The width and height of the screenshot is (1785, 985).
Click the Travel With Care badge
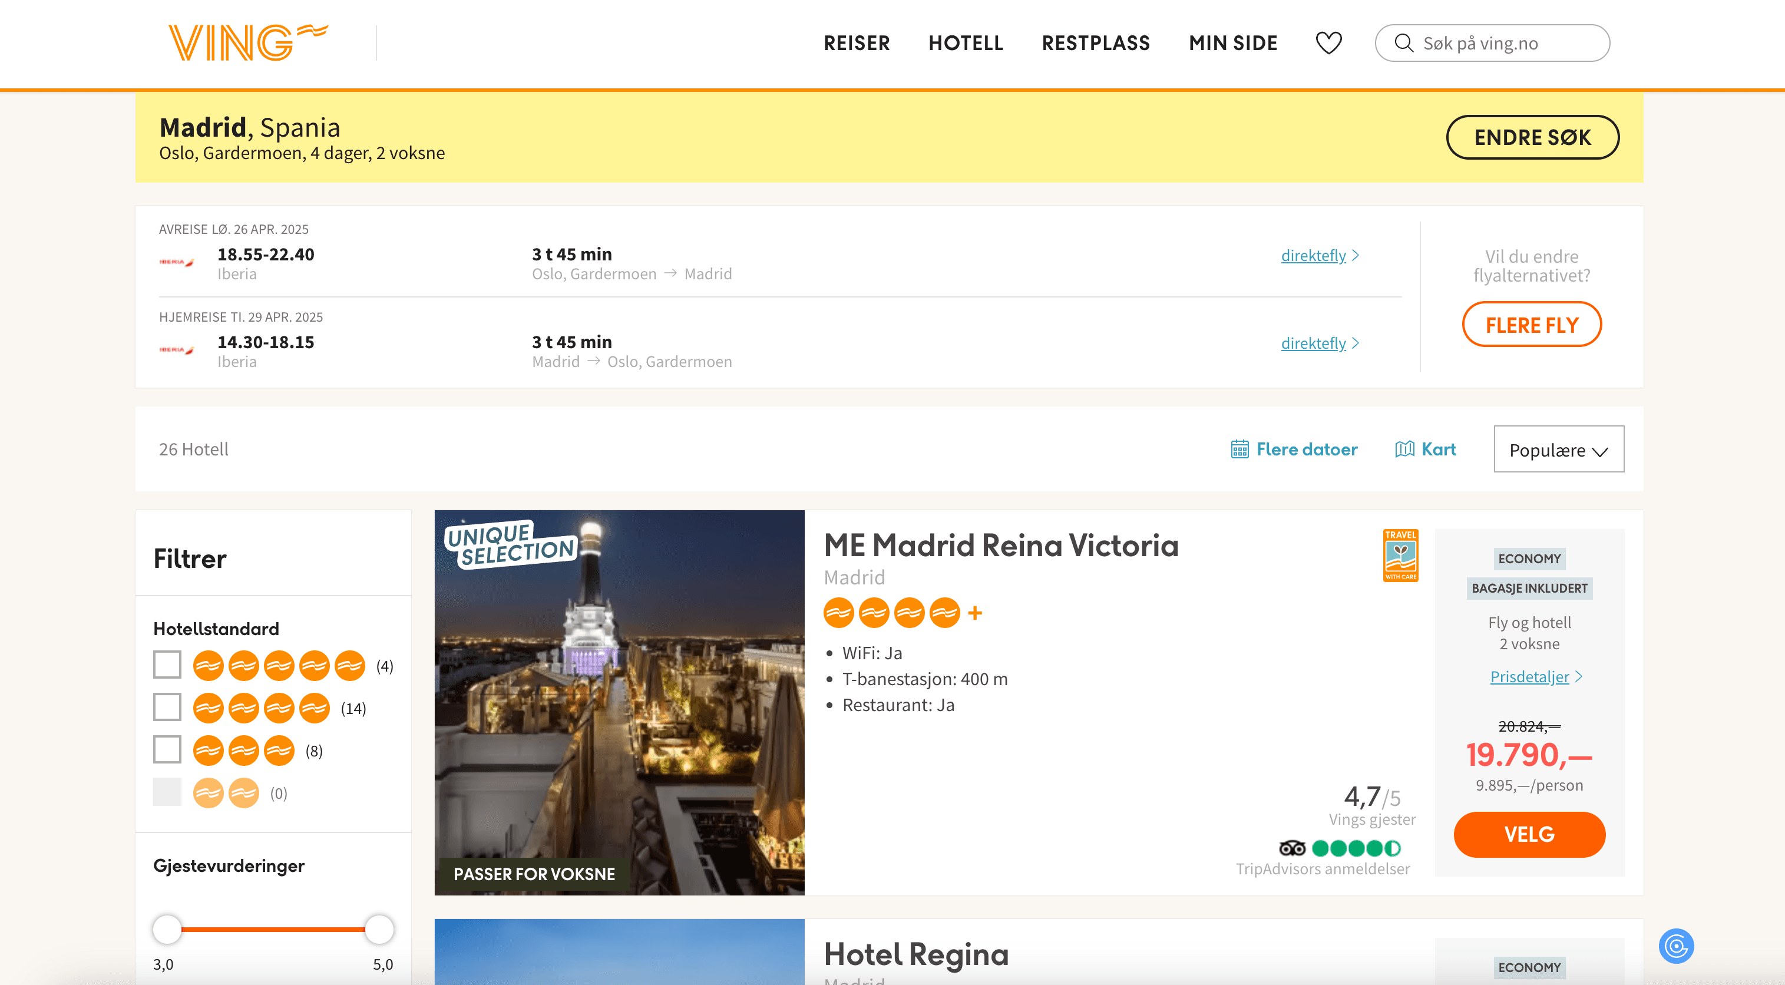pyautogui.click(x=1400, y=555)
